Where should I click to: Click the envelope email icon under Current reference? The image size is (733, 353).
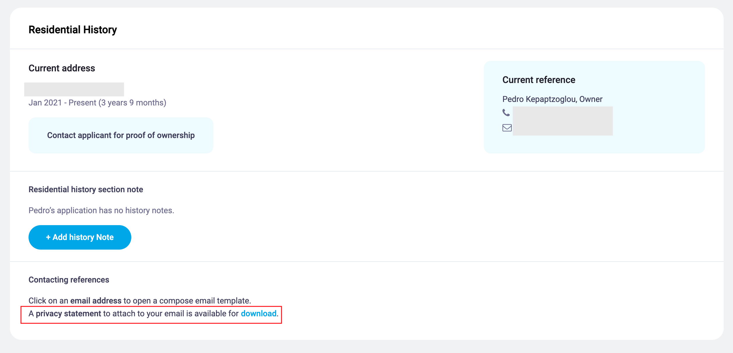pos(507,128)
